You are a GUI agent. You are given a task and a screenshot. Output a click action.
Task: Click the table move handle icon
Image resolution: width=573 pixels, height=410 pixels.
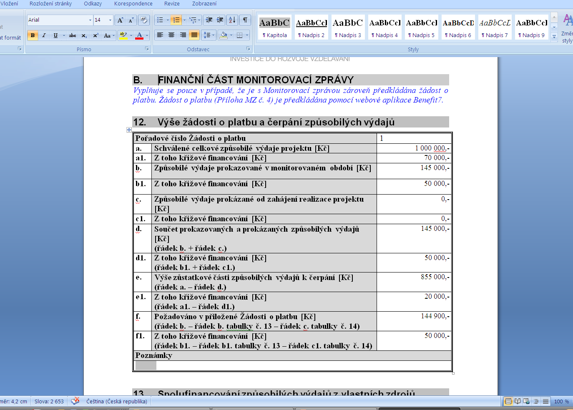tap(129, 130)
